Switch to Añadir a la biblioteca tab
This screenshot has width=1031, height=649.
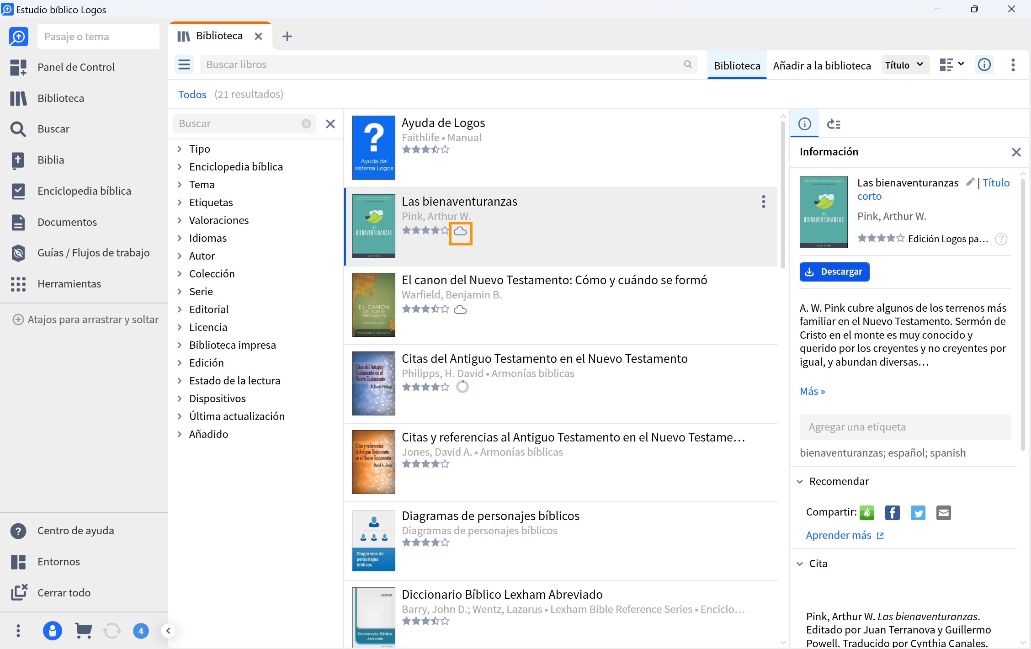(822, 65)
